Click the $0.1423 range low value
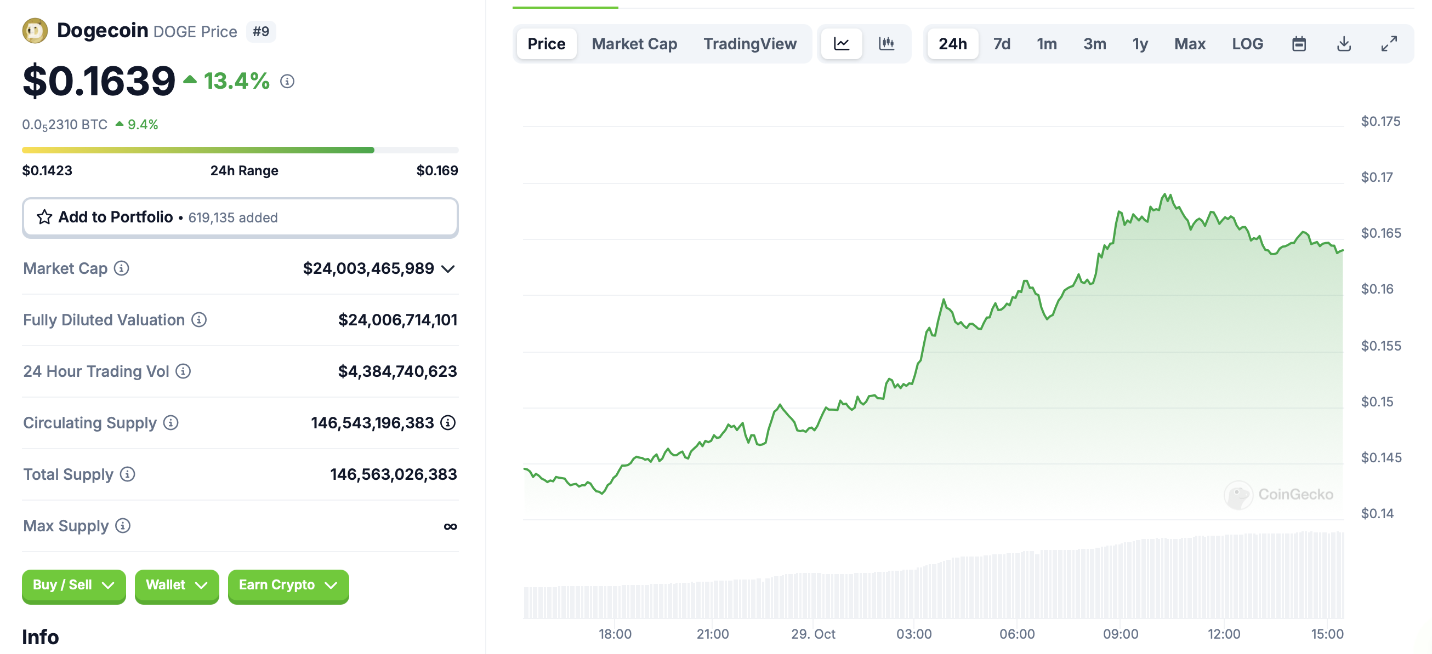The image size is (1432, 654). [47, 170]
